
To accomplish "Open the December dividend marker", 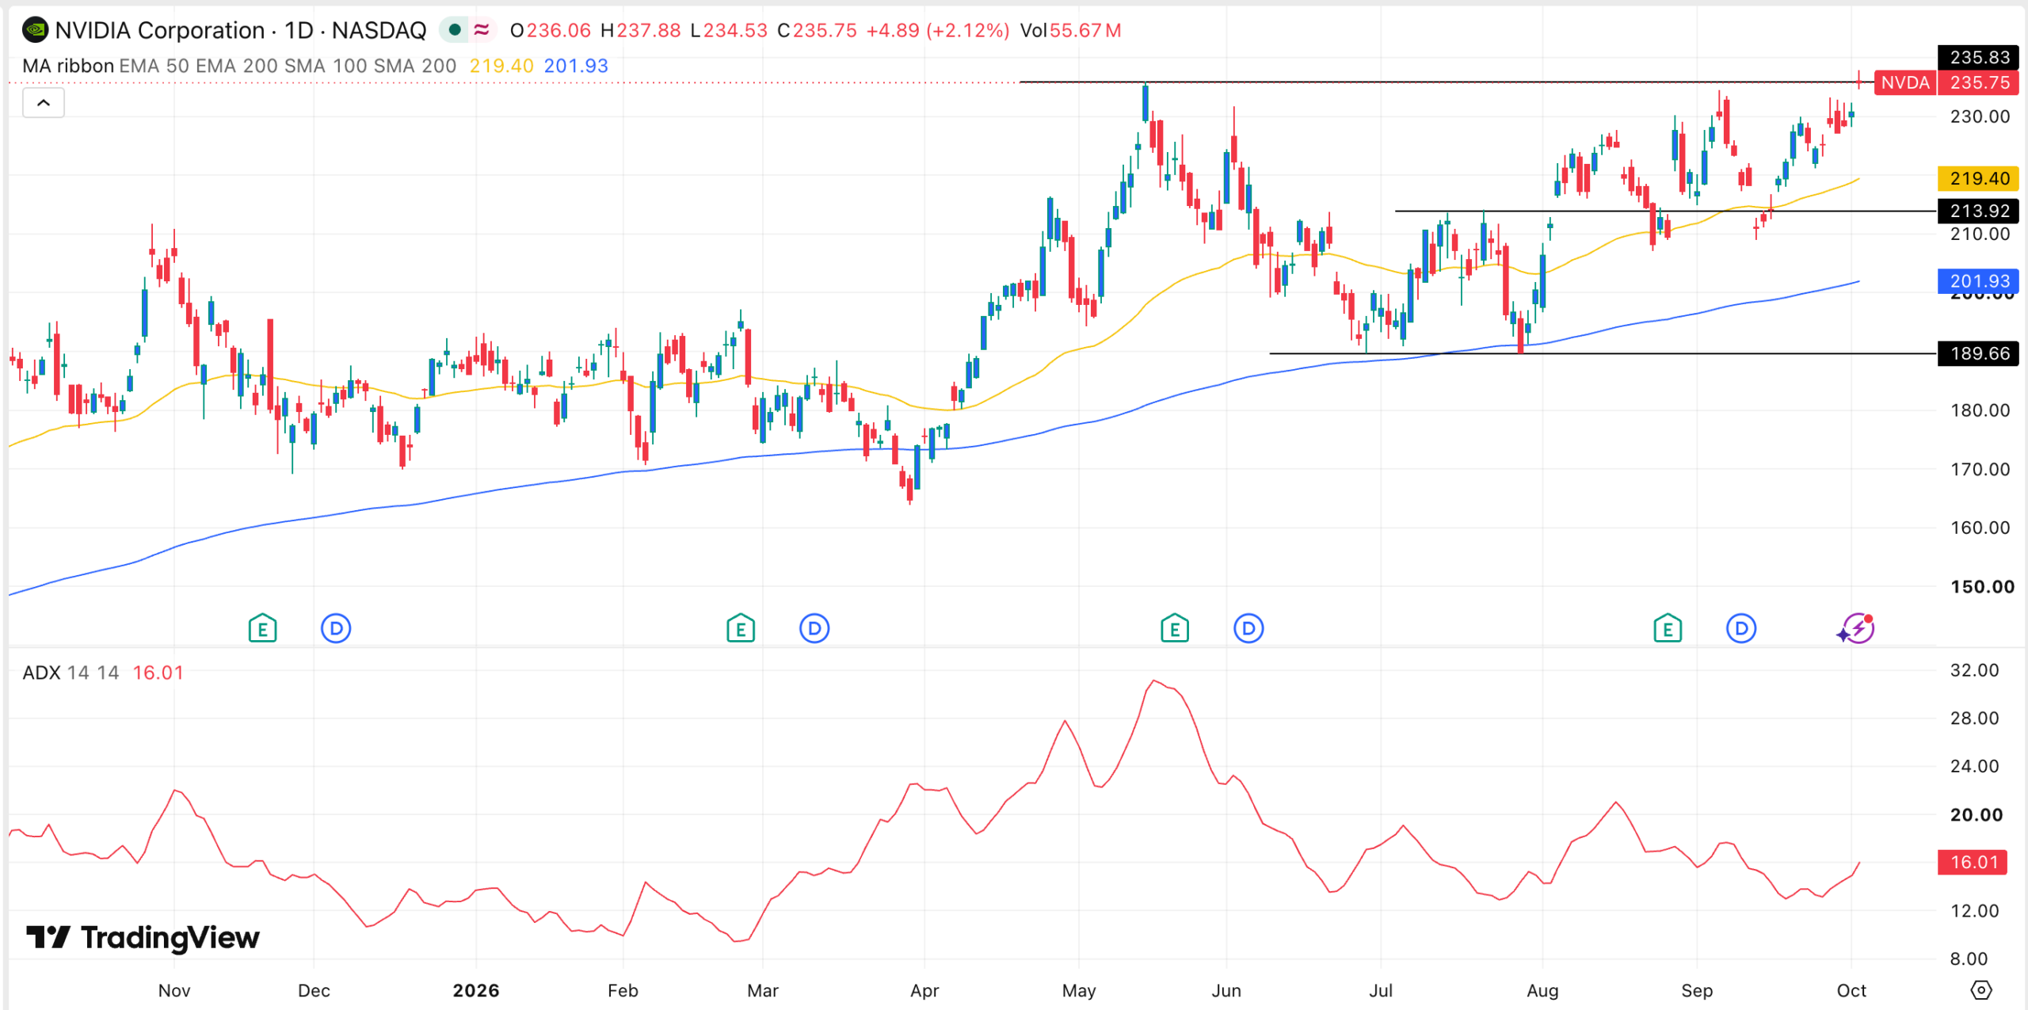I will (x=336, y=629).
